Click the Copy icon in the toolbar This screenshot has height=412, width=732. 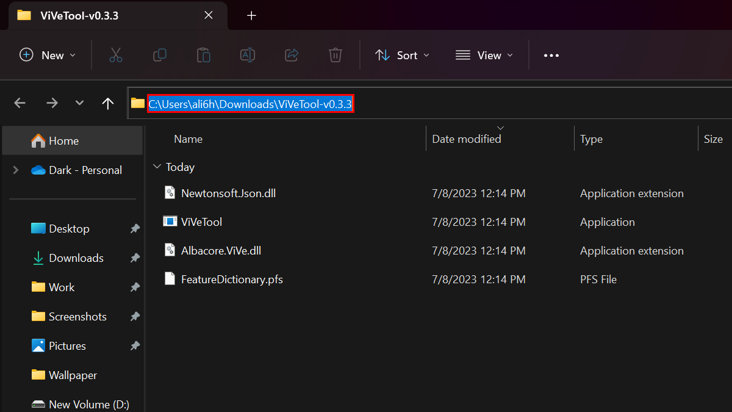160,55
